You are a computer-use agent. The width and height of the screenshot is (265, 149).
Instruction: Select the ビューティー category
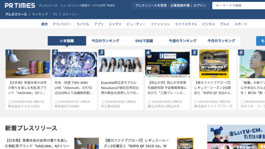tap(136, 24)
